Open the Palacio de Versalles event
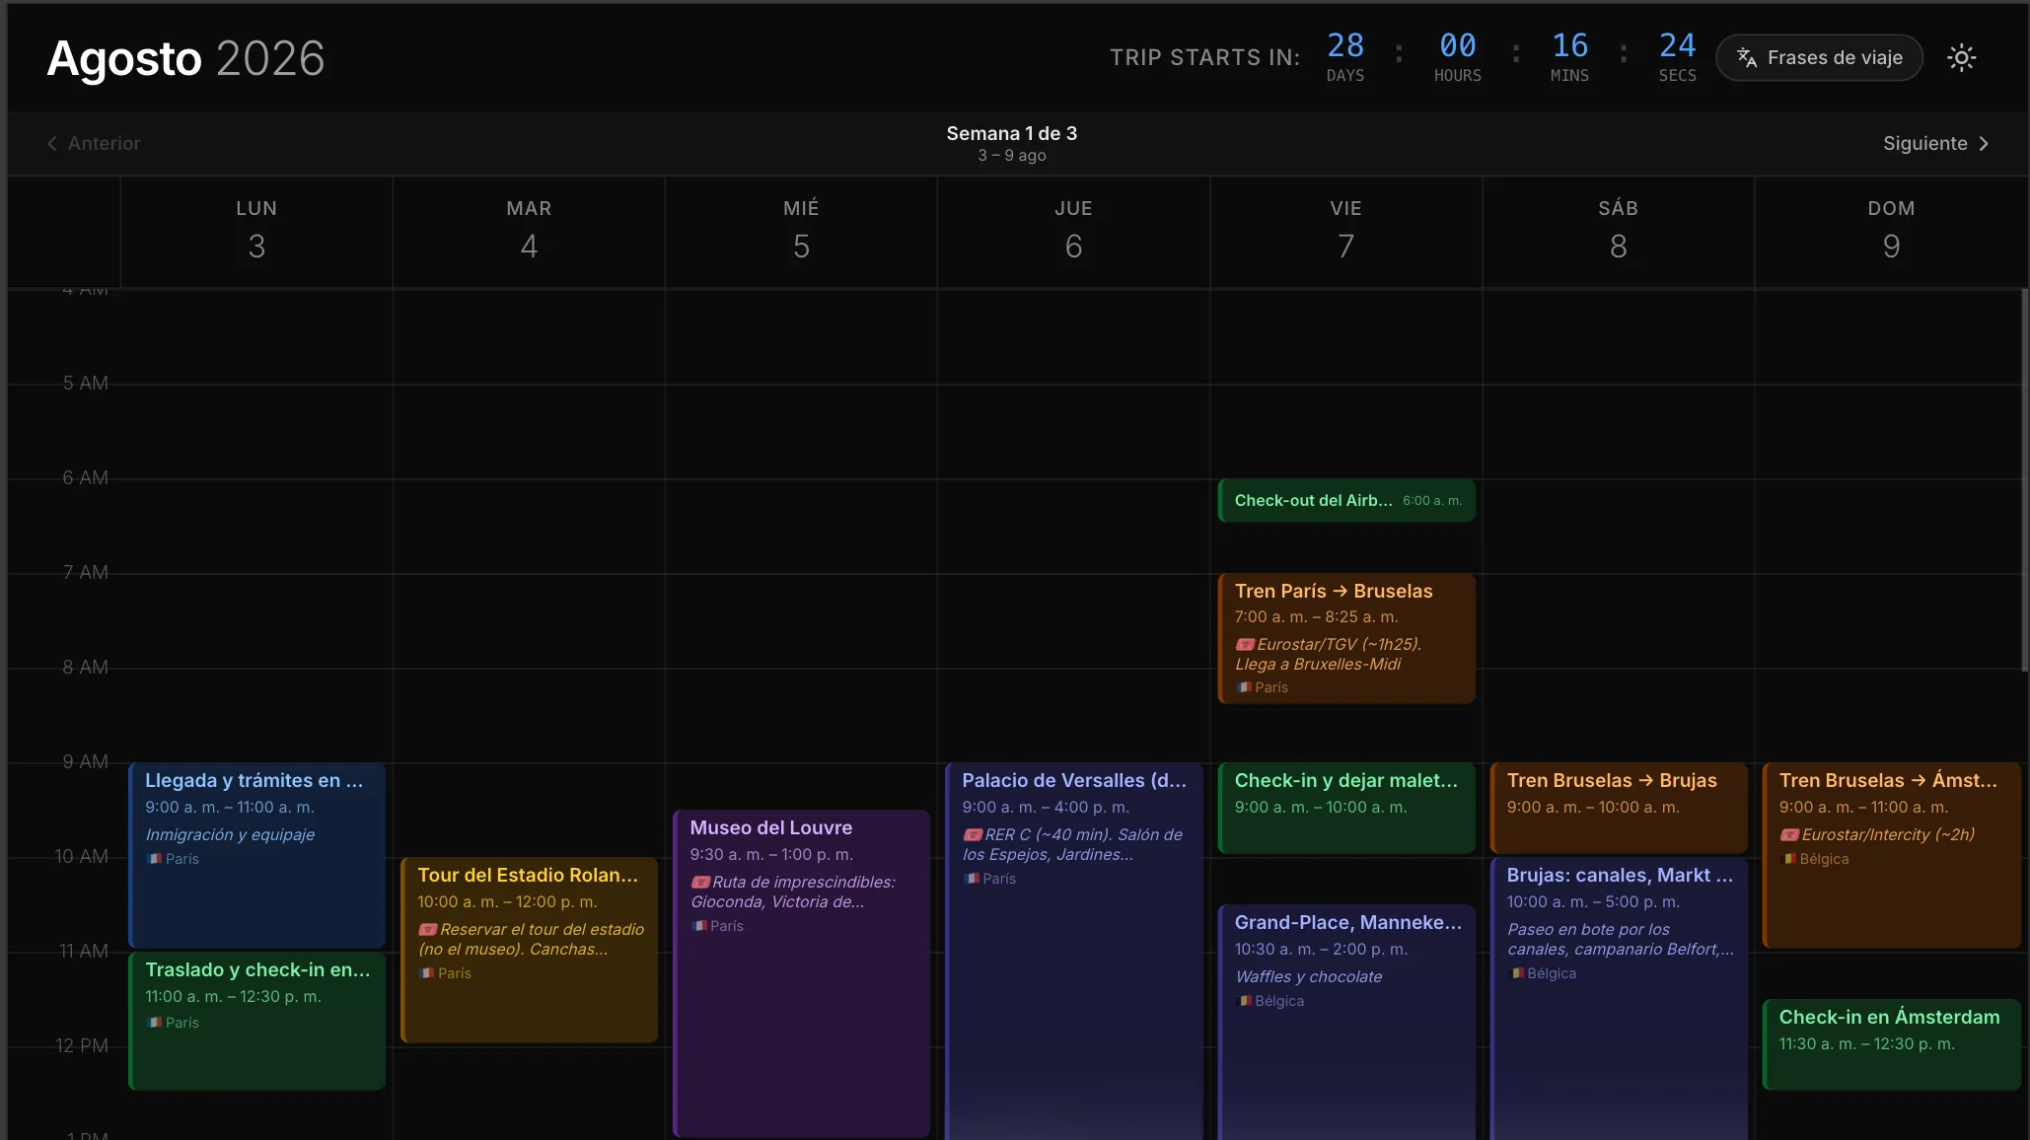This screenshot has width=2030, height=1140. click(x=1073, y=952)
